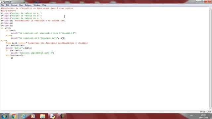
Task: Click the line c=float(c)
Action: pos(7,26)
